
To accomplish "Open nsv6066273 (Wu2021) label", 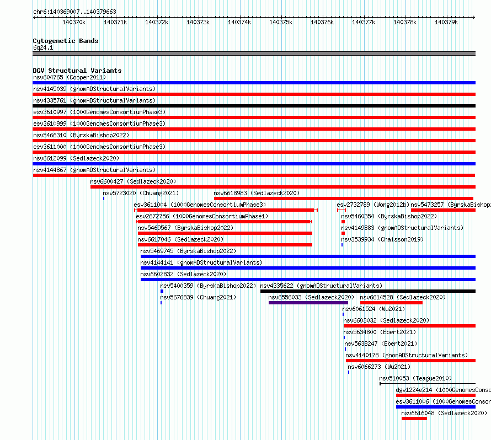I will (379, 367).
